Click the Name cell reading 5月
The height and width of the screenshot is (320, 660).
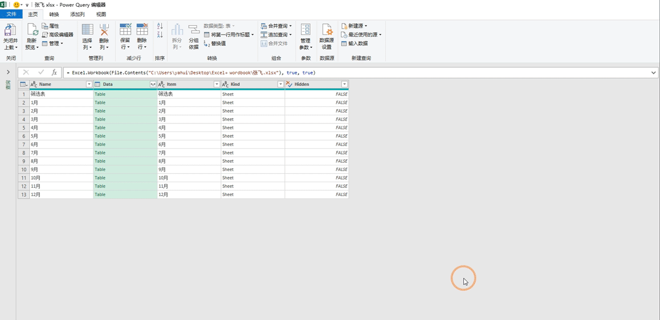point(61,136)
